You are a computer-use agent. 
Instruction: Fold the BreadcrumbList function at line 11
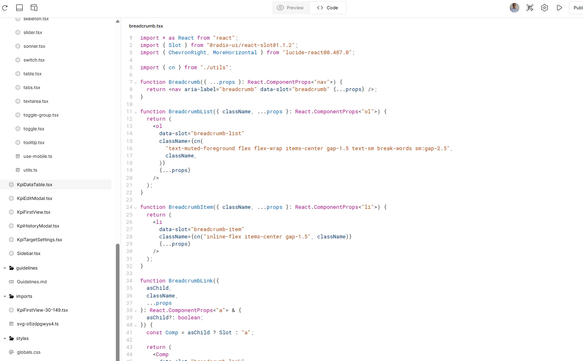pyautogui.click(x=136, y=112)
